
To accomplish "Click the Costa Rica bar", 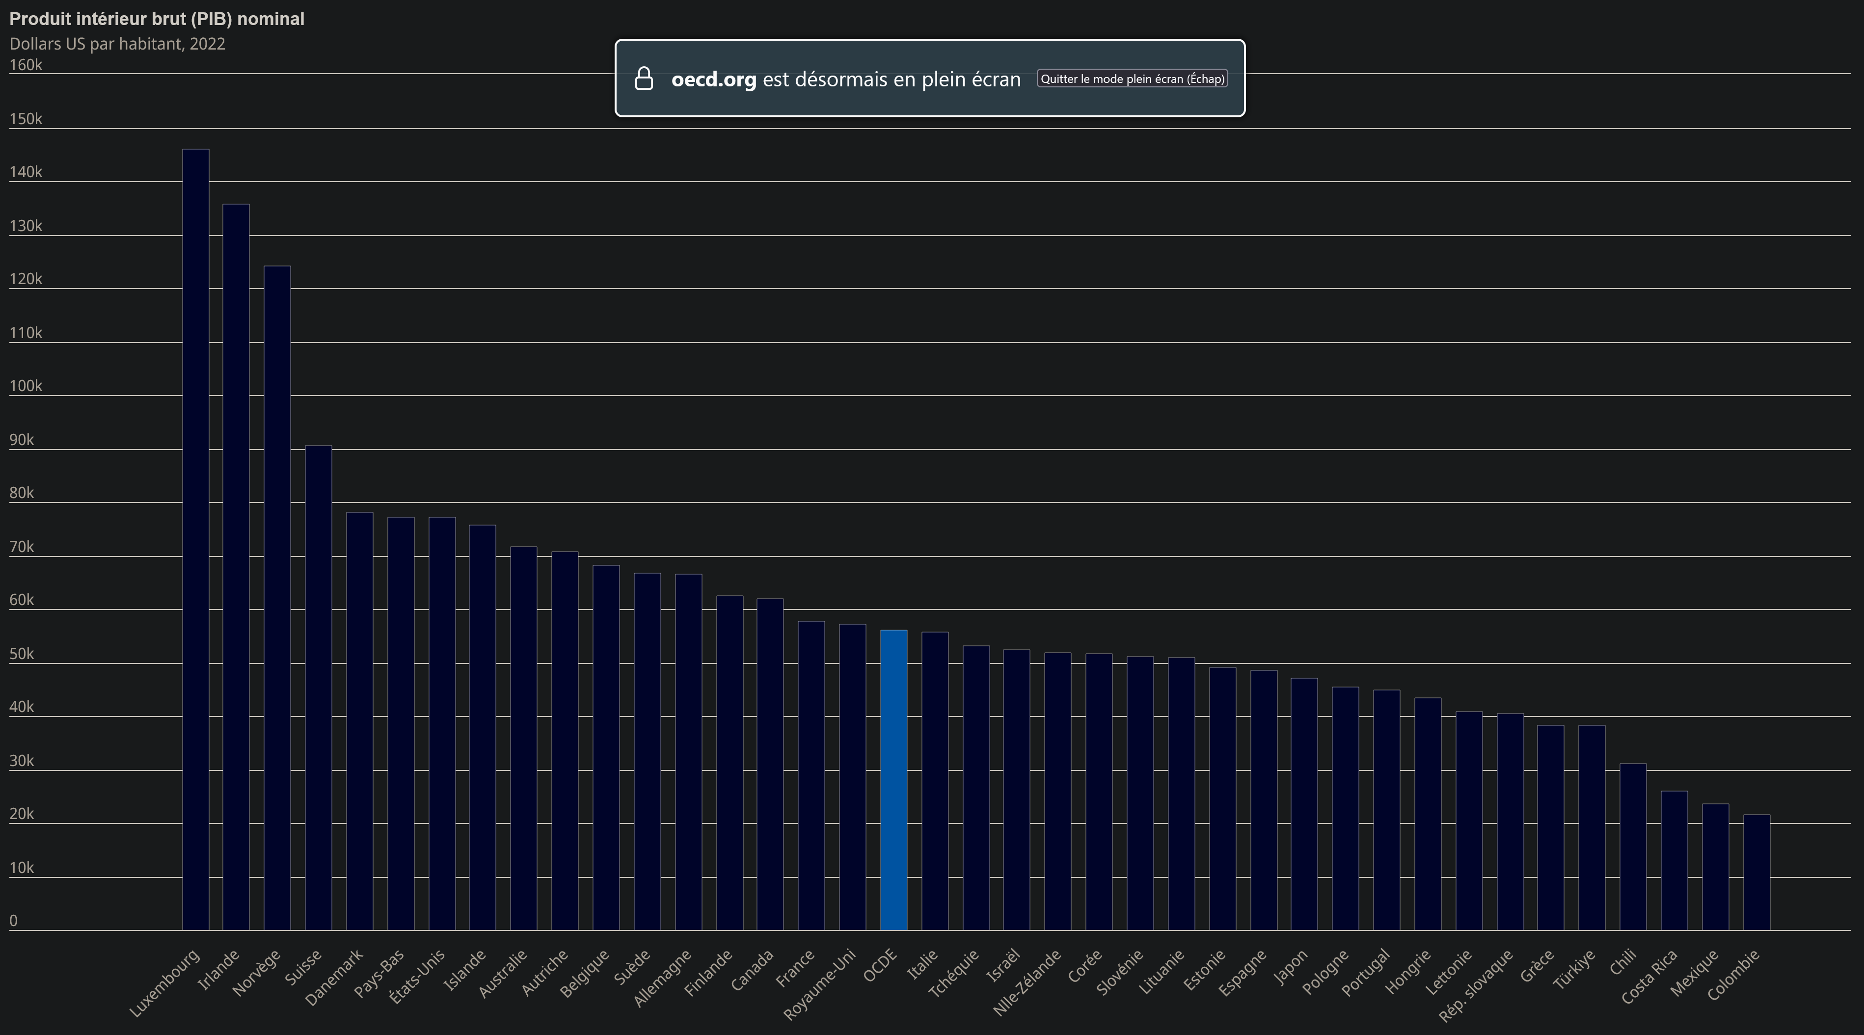I will (1674, 860).
